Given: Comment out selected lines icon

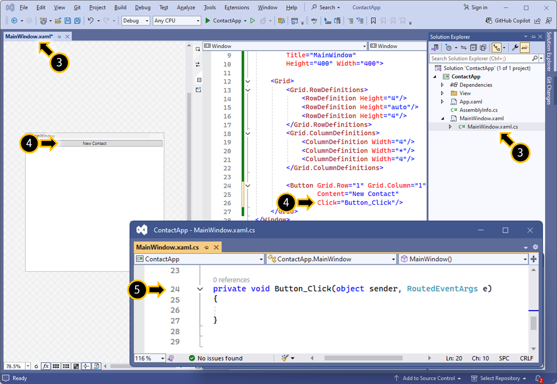Looking at the screenshot, I should tap(350, 21).
